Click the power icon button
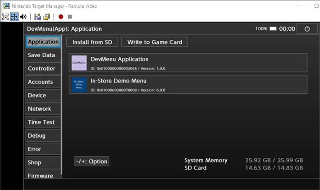The height and width of the screenshot is (190, 320). point(307,29)
